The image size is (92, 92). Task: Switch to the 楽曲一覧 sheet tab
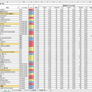(6, 90)
